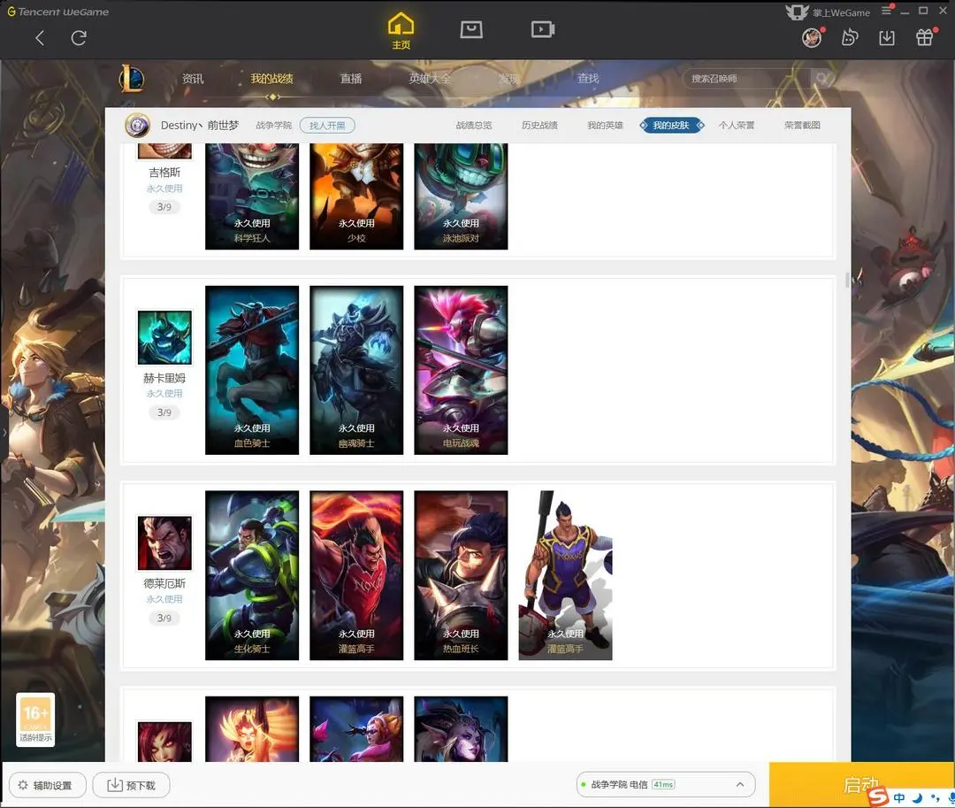The height and width of the screenshot is (808, 955).
Task: Refresh the page with the reload icon
Action: (x=79, y=38)
